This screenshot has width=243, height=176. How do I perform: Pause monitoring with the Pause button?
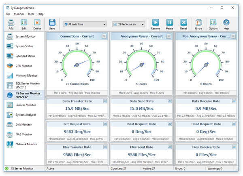[x=170, y=23]
